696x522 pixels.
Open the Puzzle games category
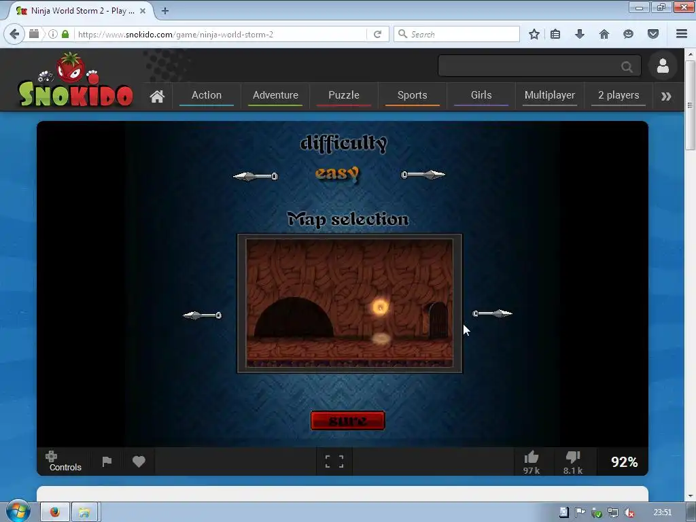pyautogui.click(x=343, y=95)
